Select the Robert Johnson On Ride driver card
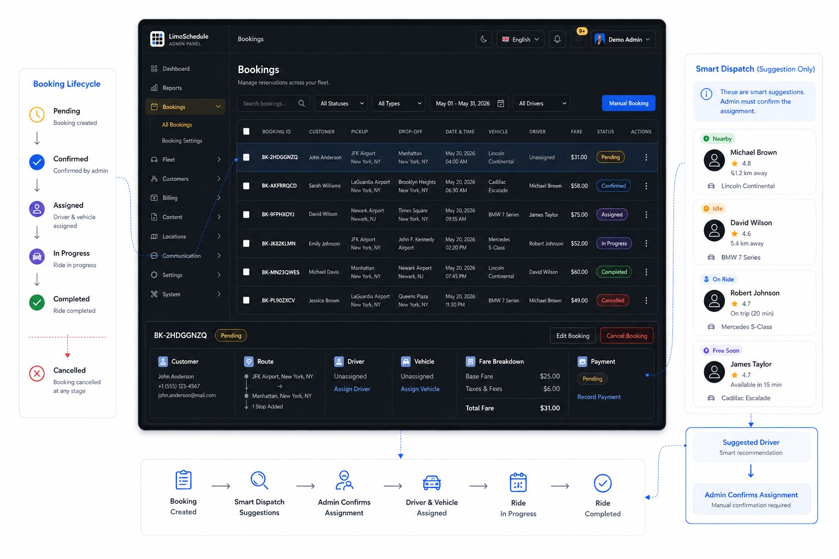Viewport: 839px width, 559px height. (x=754, y=302)
